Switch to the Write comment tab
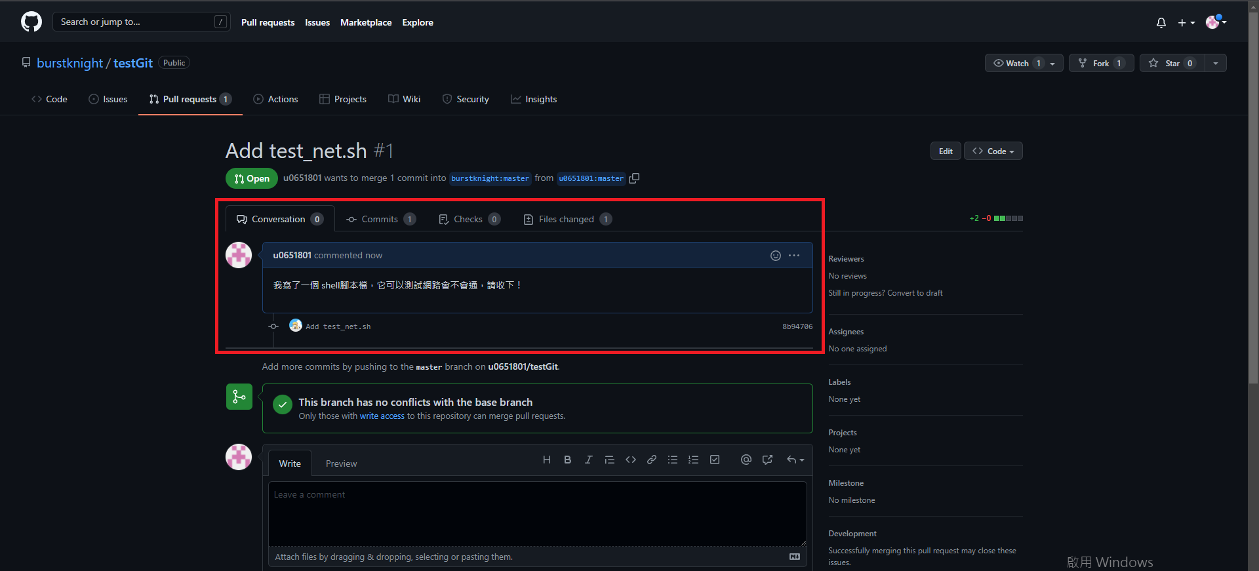This screenshot has width=1259, height=571. pyautogui.click(x=290, y=463)
